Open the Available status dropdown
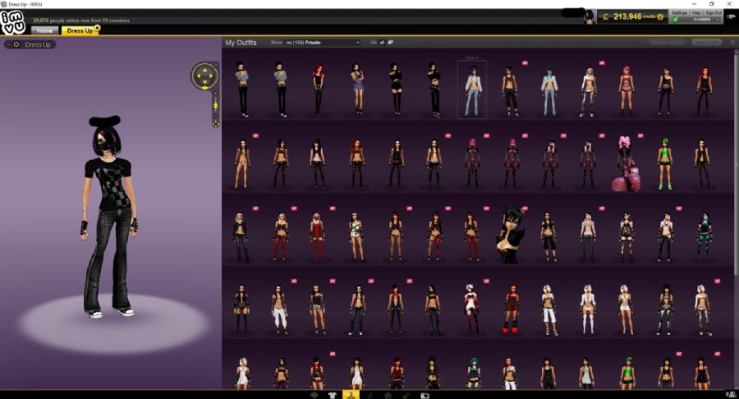 [702, 20]
